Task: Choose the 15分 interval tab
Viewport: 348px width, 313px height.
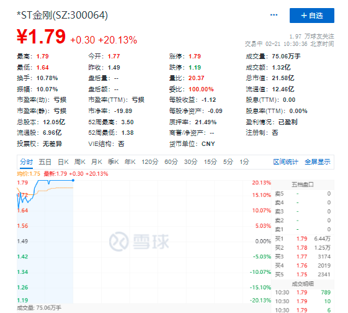Action: [210, 162]
